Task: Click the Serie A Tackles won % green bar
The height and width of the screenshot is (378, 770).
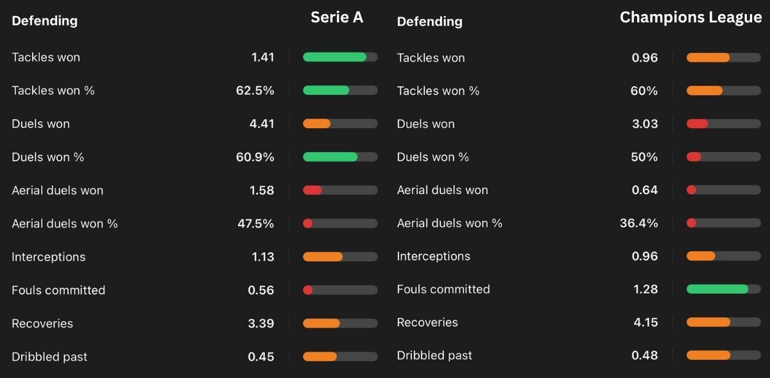Action: (326, 90)
